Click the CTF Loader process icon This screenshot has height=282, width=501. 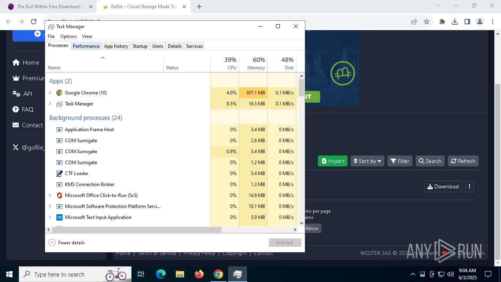click(x=59, y=174)
